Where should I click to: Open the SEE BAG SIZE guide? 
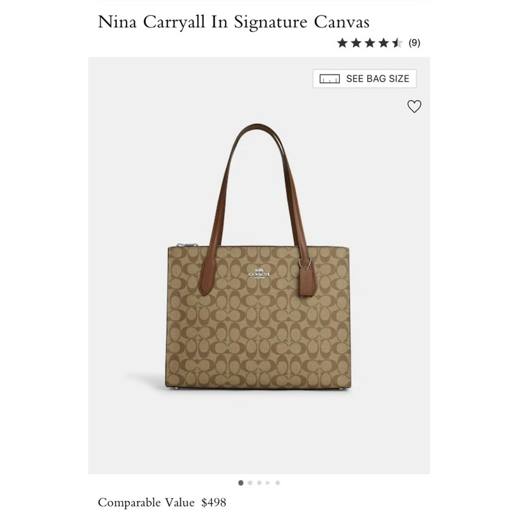click(365, 78)
